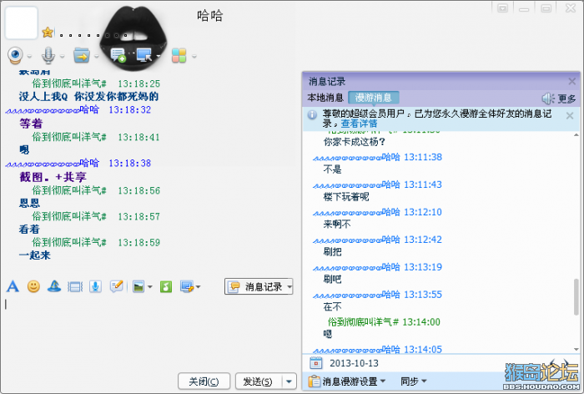584x394 pixels.
Task: Click the send picture icon
Action: click(138, 286)
